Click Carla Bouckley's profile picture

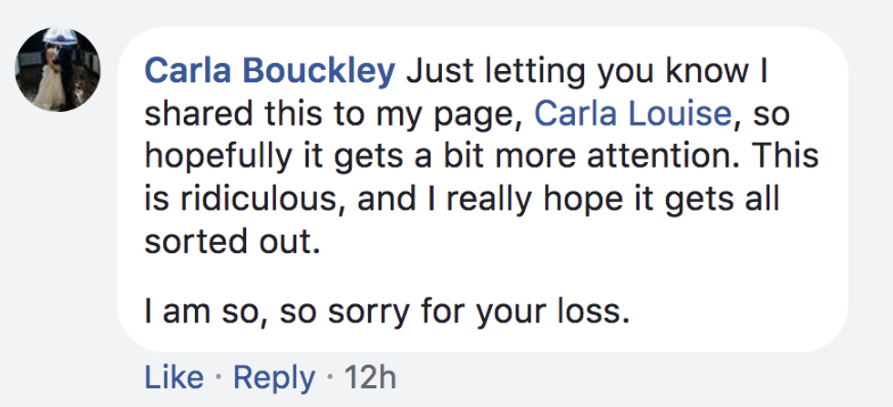click(57, 70)
